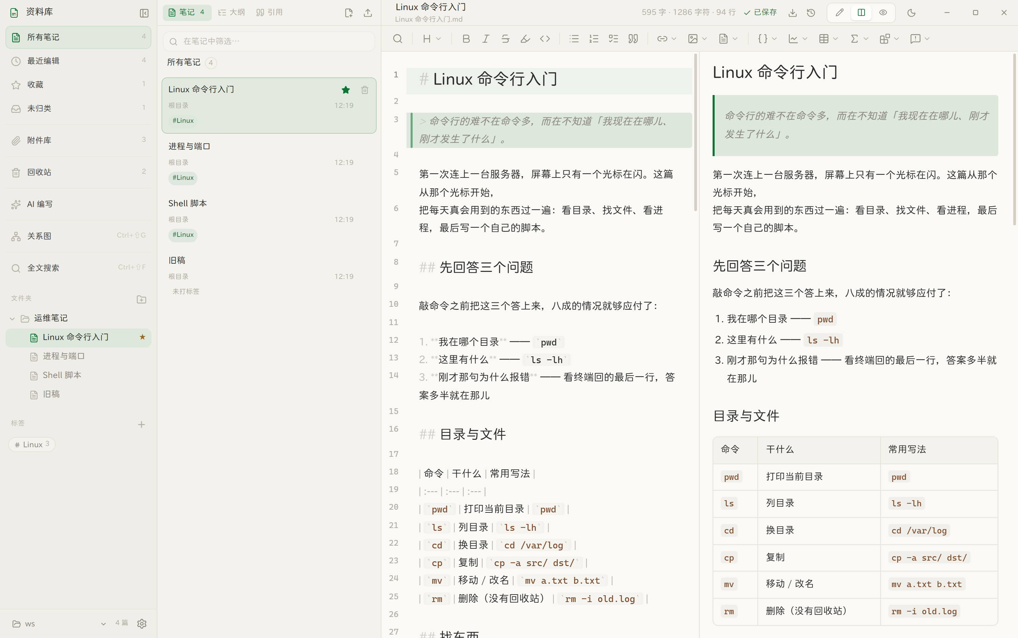Viewport: 1018px width, 638px height.
Task: Open the image insert dropdown
Action: 697,39
